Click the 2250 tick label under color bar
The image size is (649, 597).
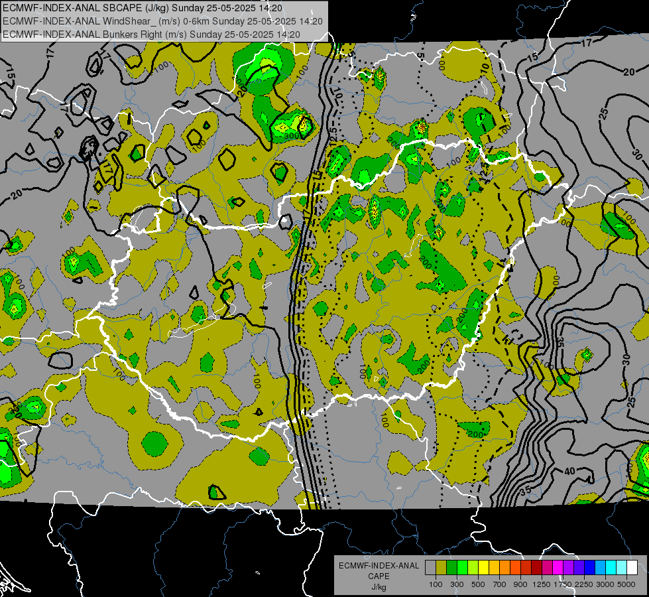click(x=585, y=584)
